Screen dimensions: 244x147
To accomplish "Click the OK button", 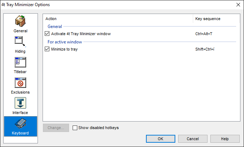I will [161, 139].
